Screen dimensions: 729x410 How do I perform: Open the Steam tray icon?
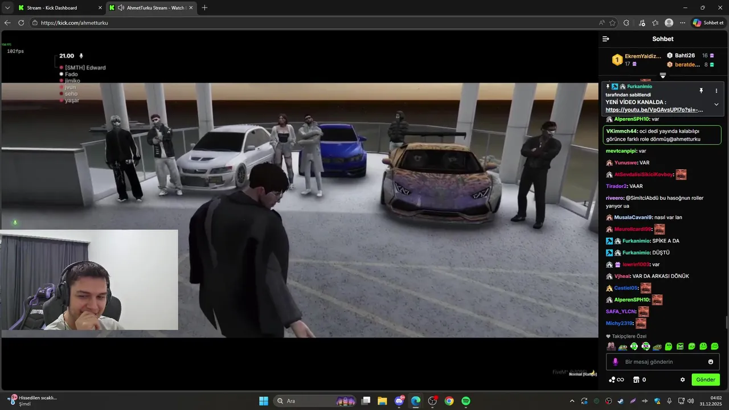620,401
